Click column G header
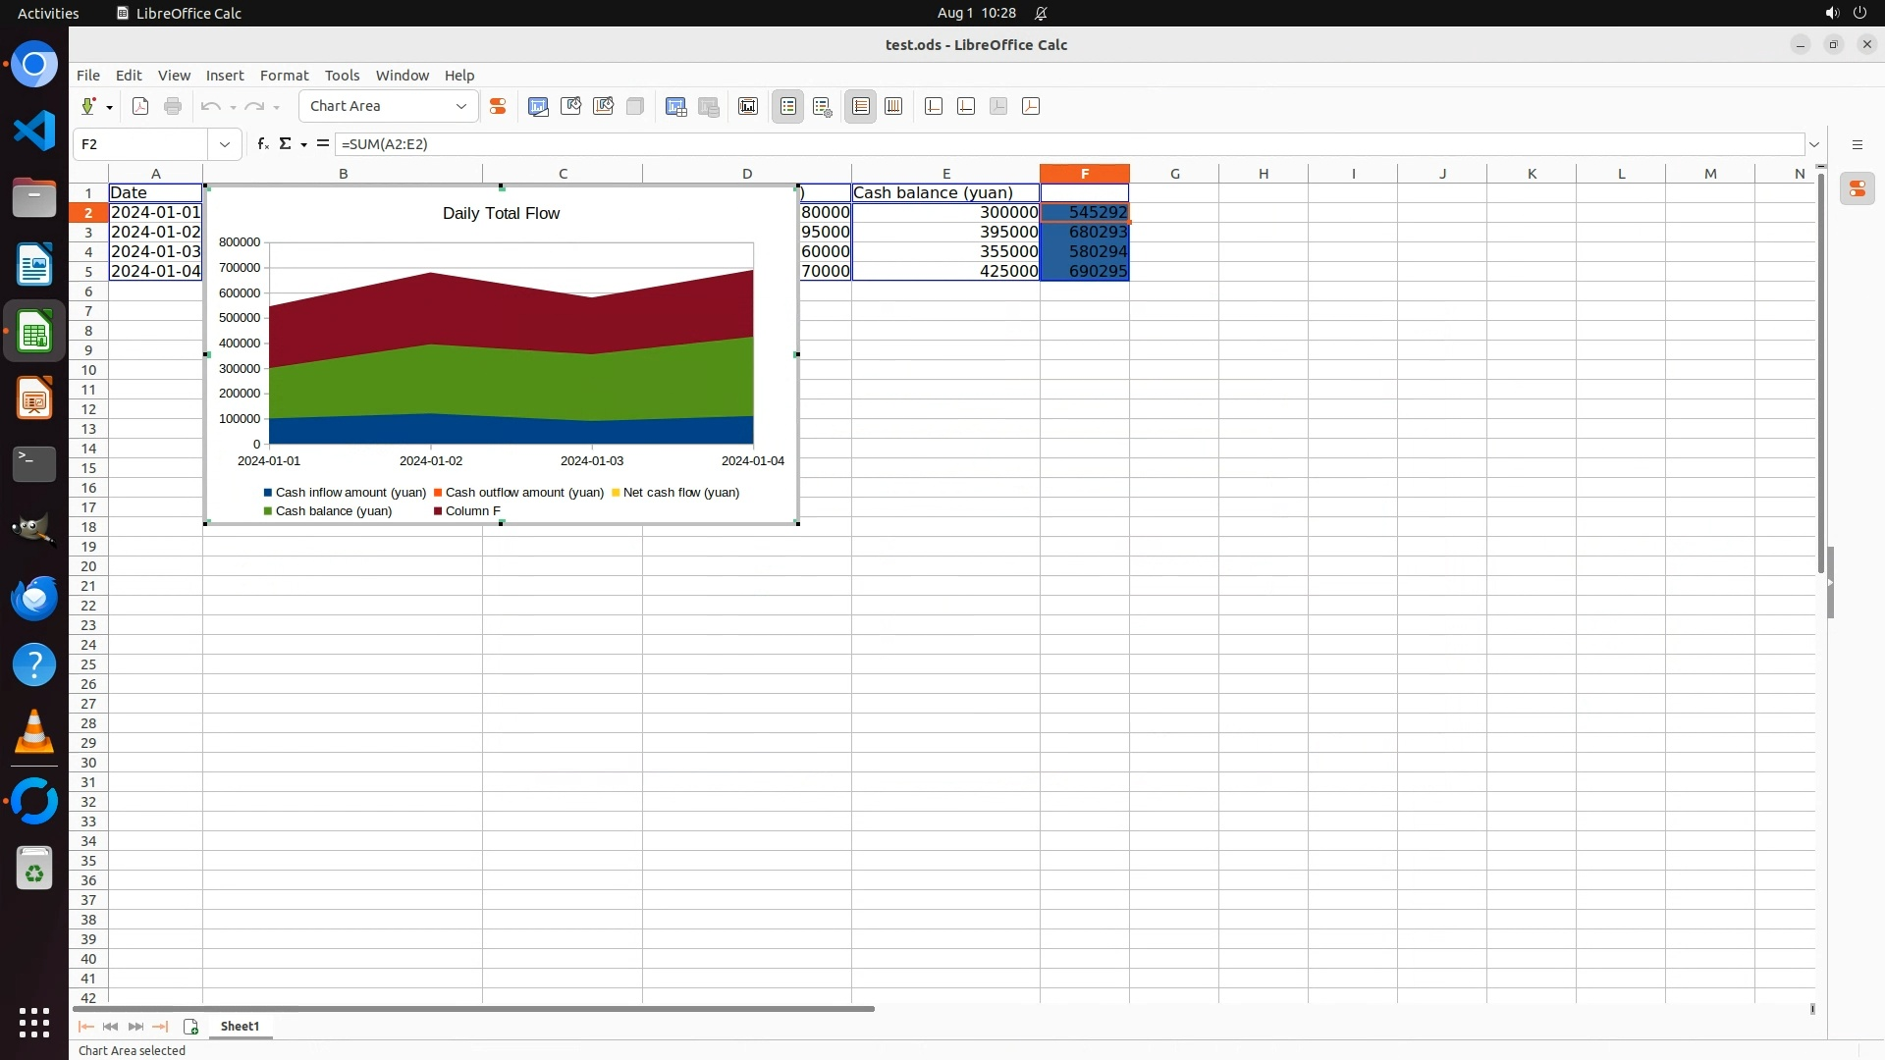 1174,174
